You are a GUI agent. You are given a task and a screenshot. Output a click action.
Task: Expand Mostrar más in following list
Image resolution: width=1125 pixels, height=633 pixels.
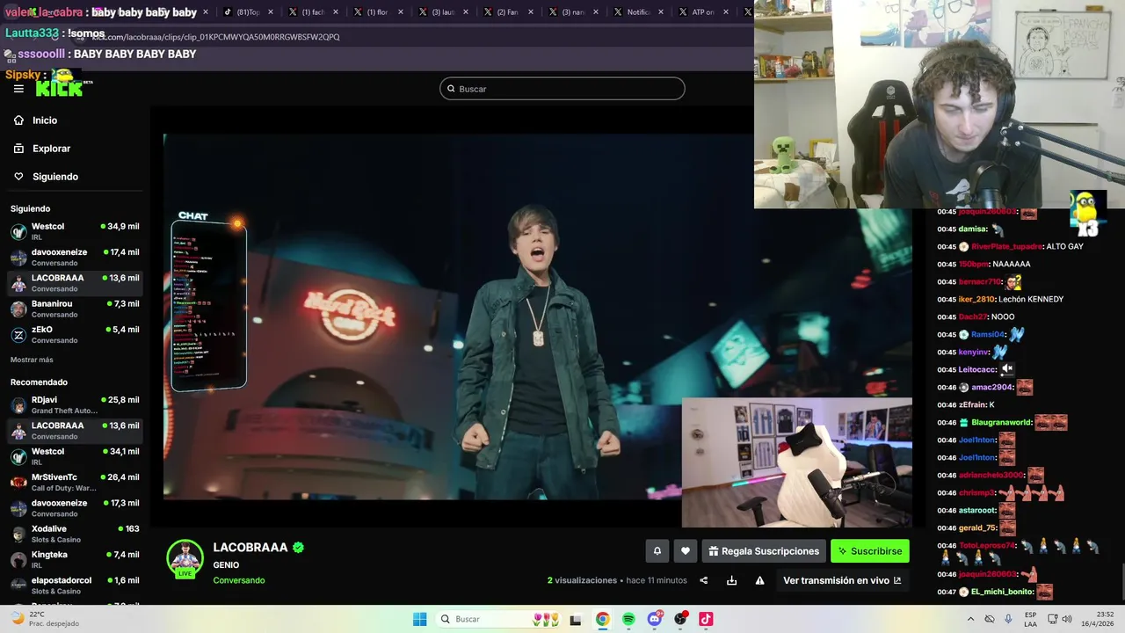coord(32,360)
